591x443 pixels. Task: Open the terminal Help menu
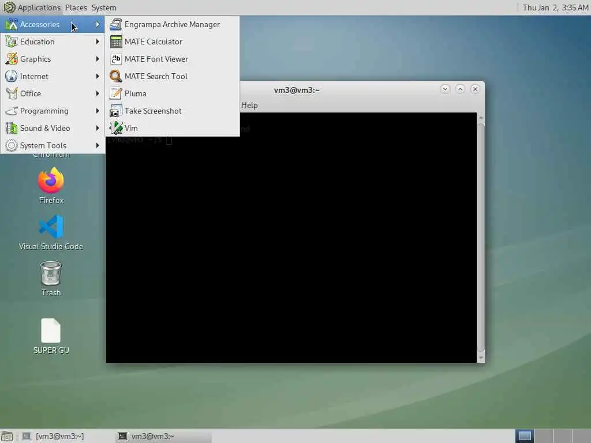point(249,105)
